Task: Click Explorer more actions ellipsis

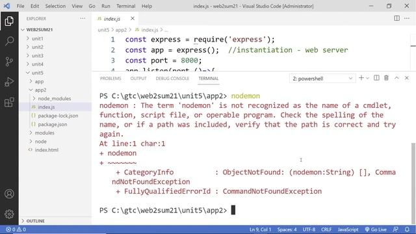Action: click(x=83, y=19)
